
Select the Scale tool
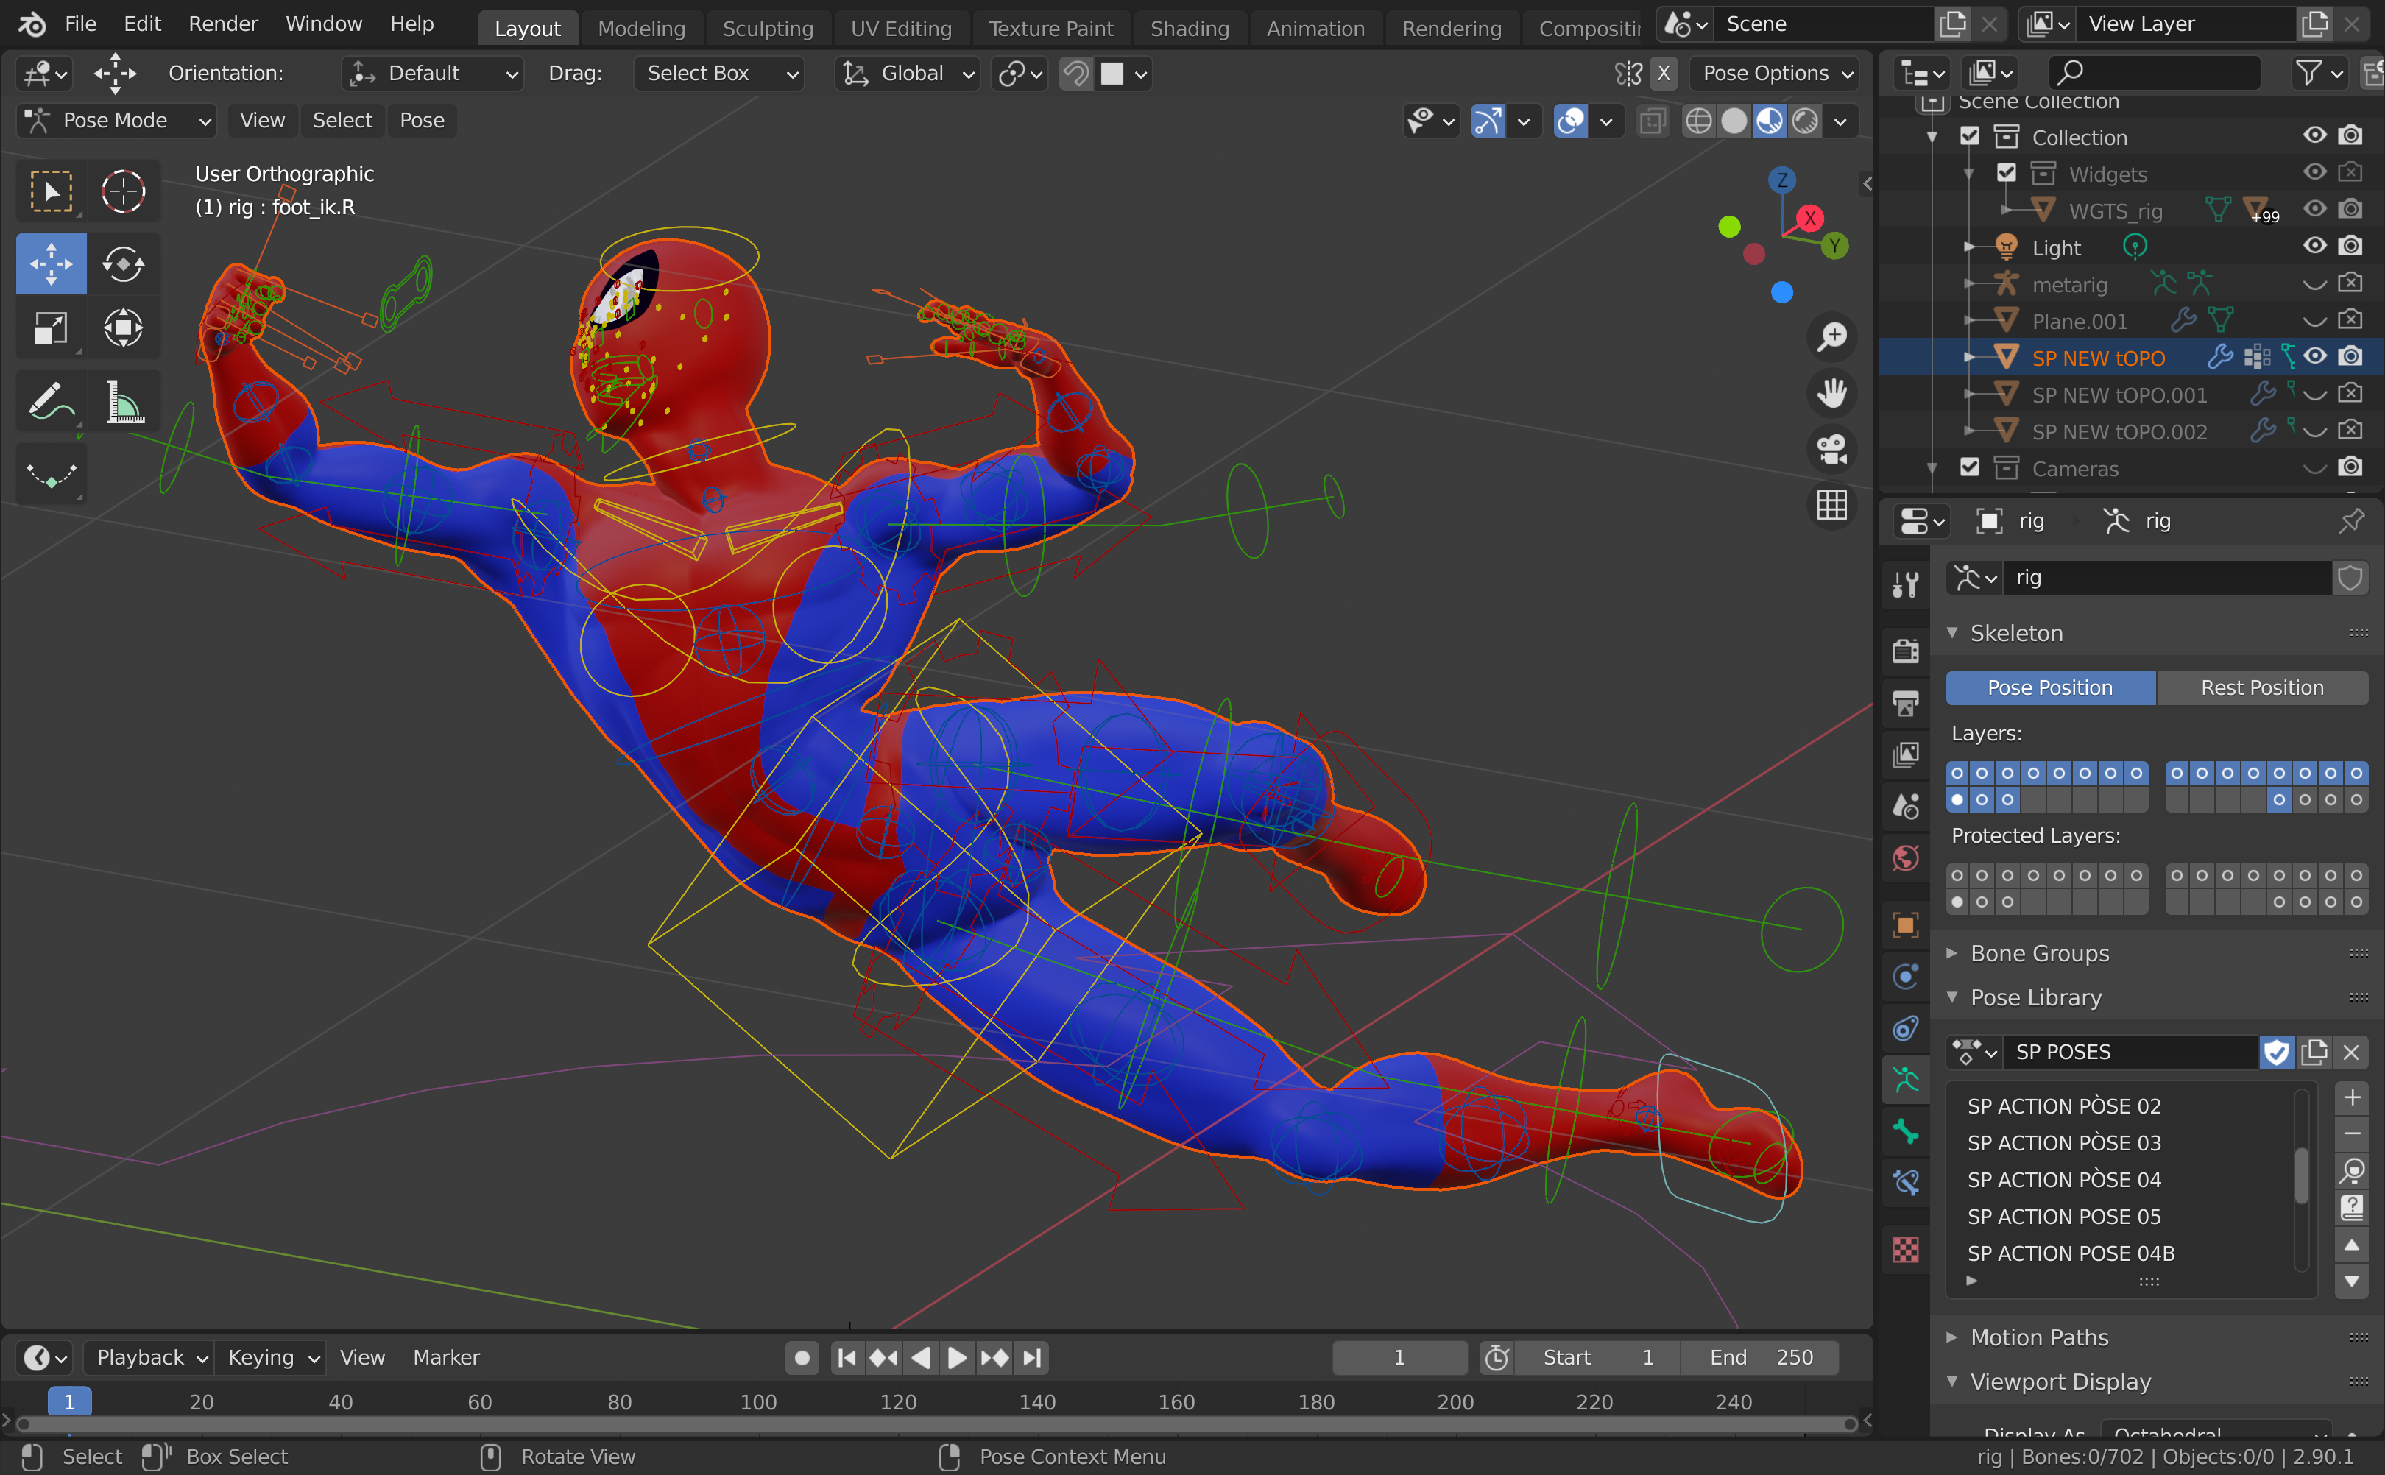click(x=51, y=328)
